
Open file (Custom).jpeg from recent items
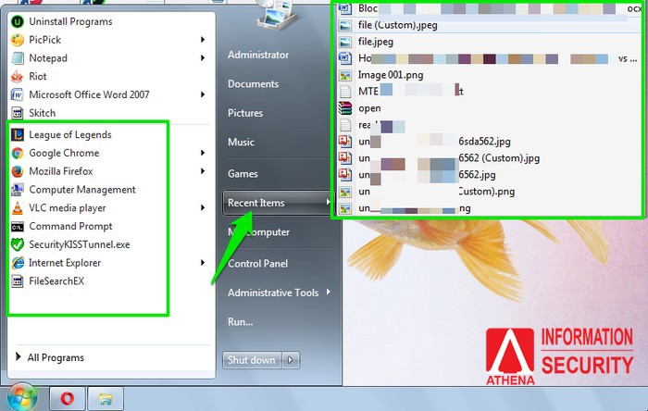click(397, 25)
